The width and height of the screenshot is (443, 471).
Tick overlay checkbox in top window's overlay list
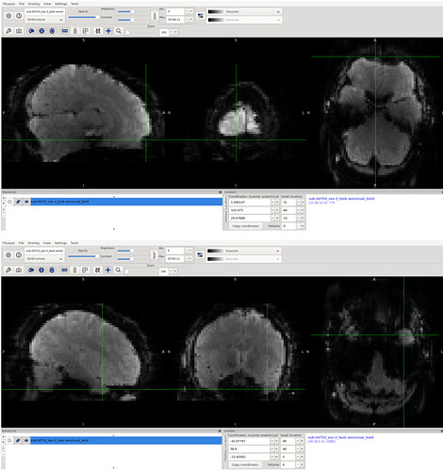click(x=9, y=202)
